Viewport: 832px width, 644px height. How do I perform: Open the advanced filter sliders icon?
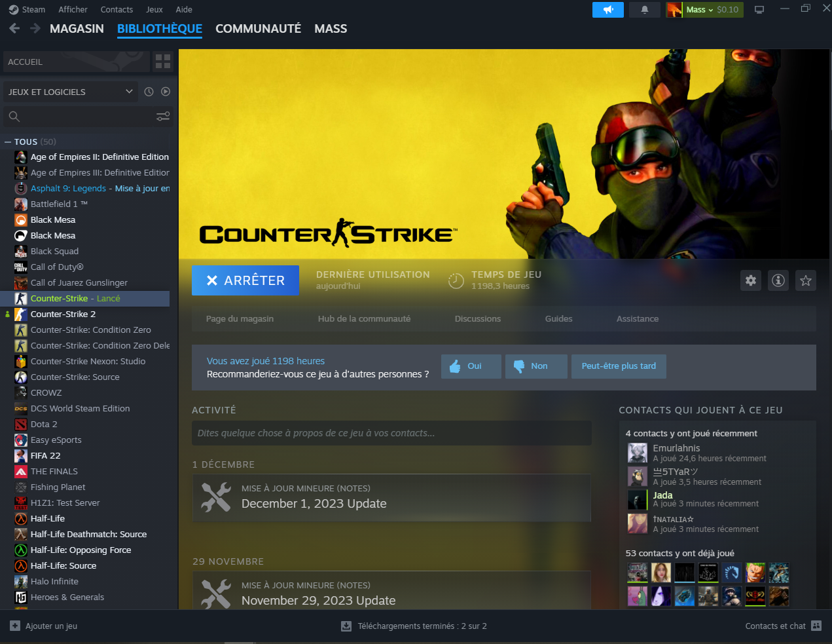click(x=163, y=117)
